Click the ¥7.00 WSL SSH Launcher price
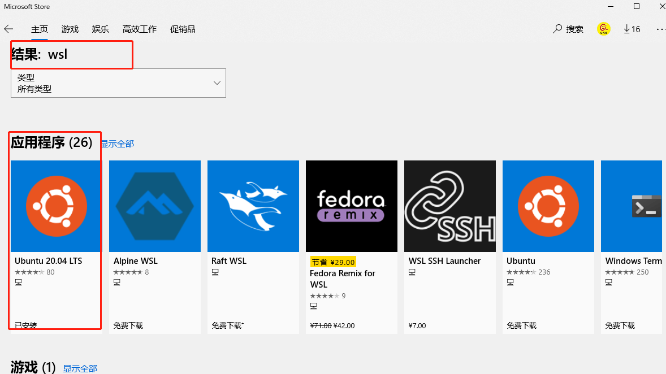This screenshot has width=666, height=374. click(417, 326)
